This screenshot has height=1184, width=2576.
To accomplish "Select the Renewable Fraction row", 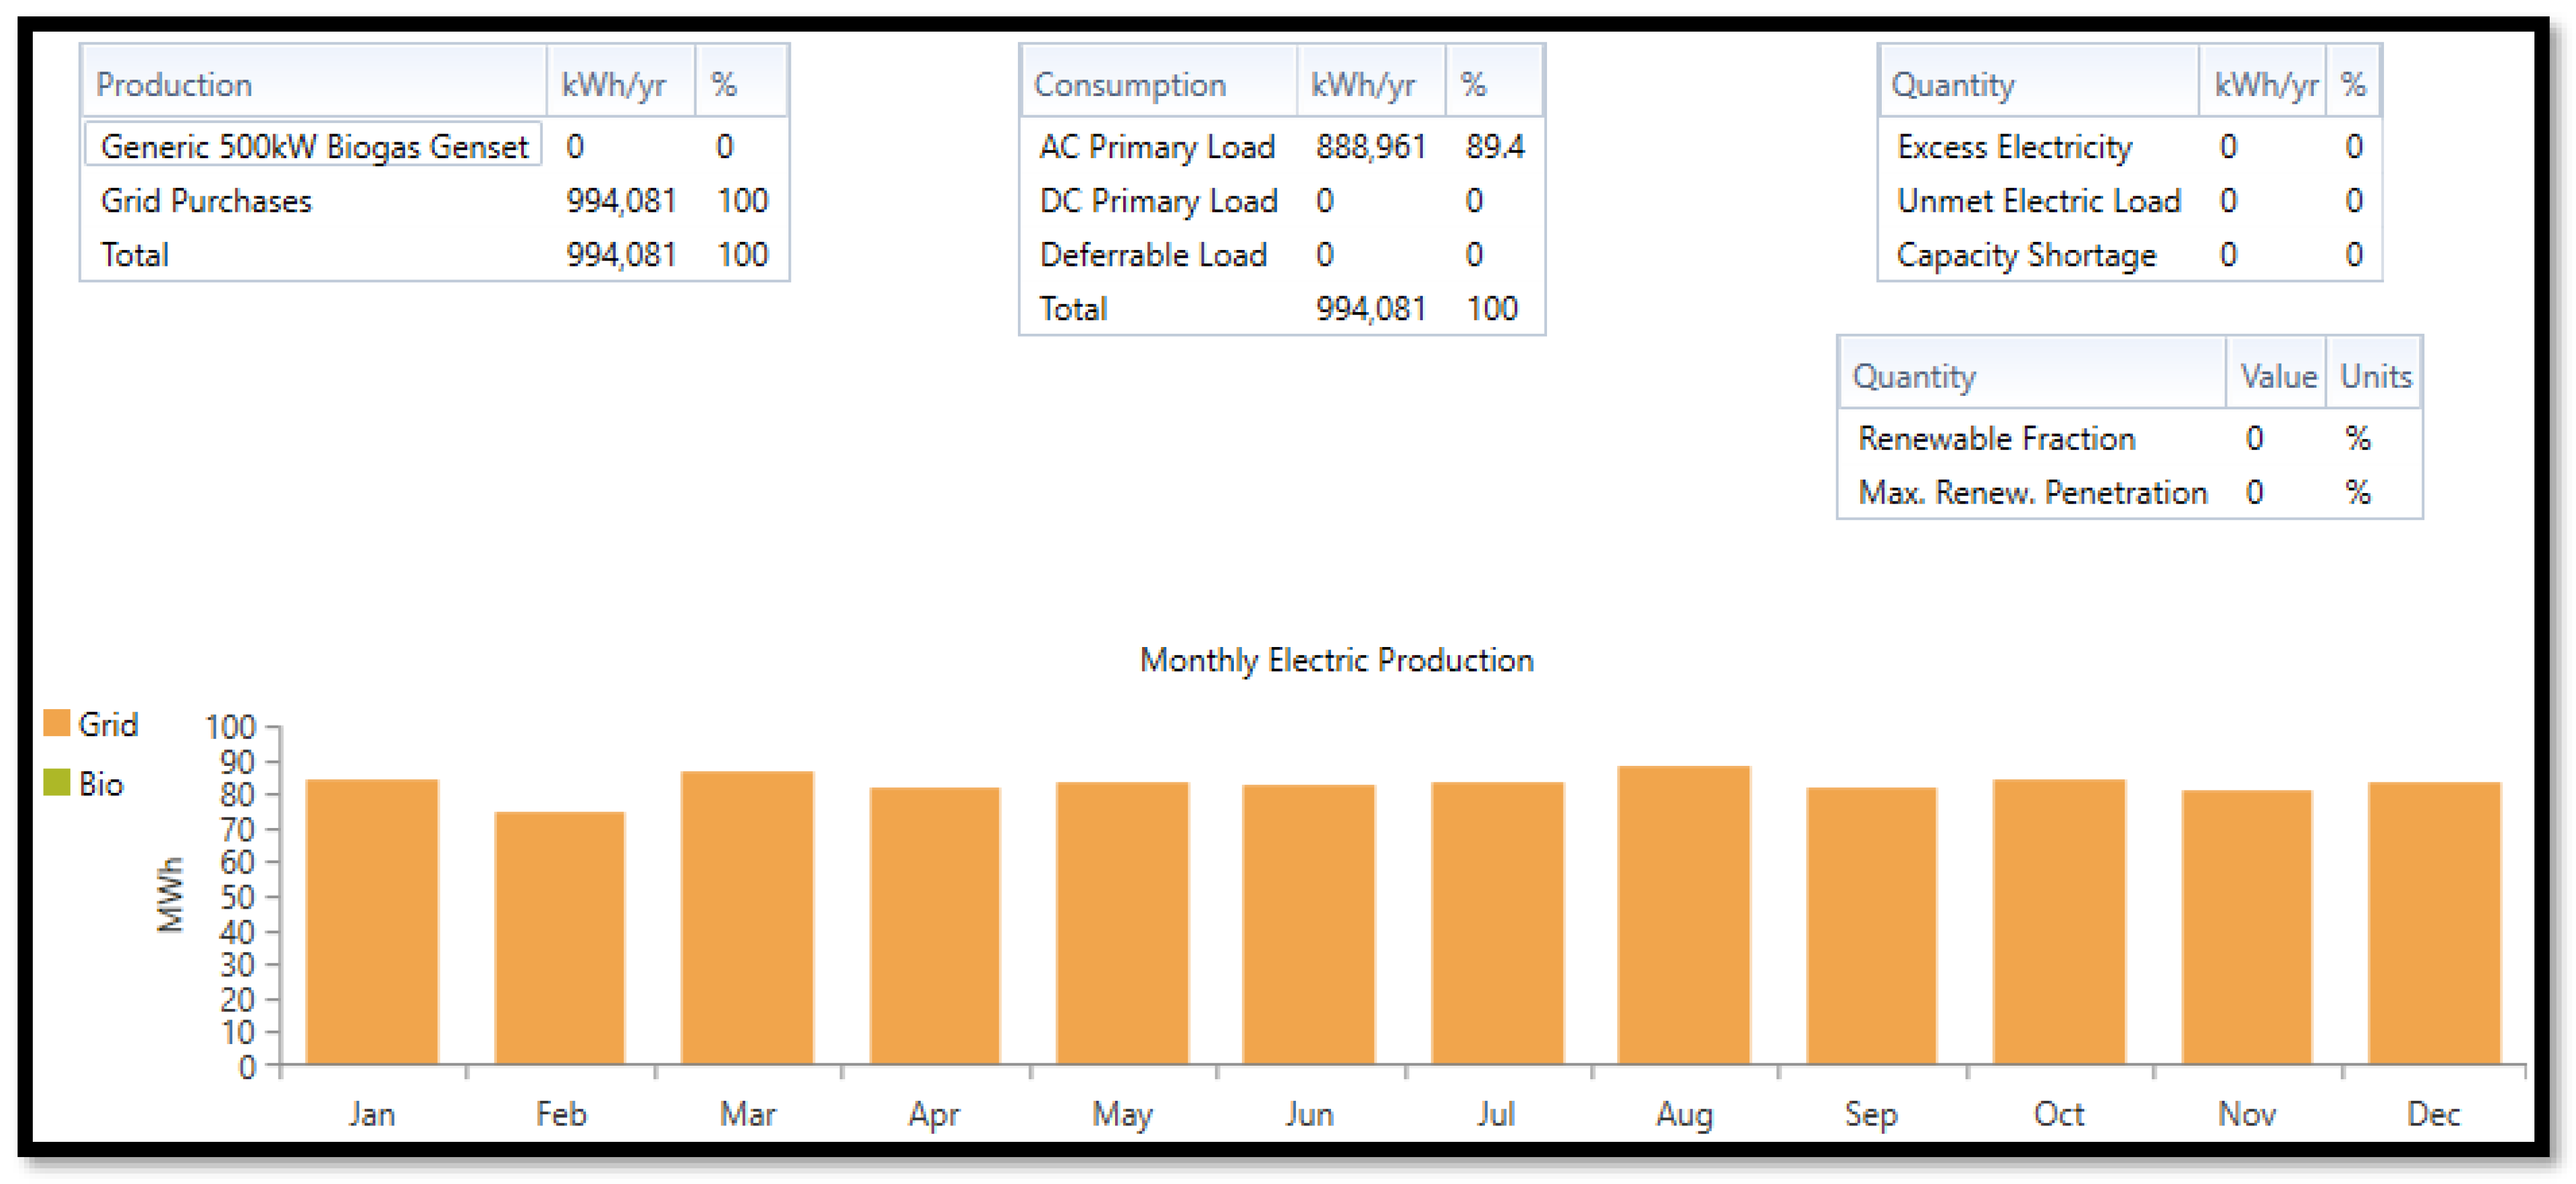I will (1996, 438).
